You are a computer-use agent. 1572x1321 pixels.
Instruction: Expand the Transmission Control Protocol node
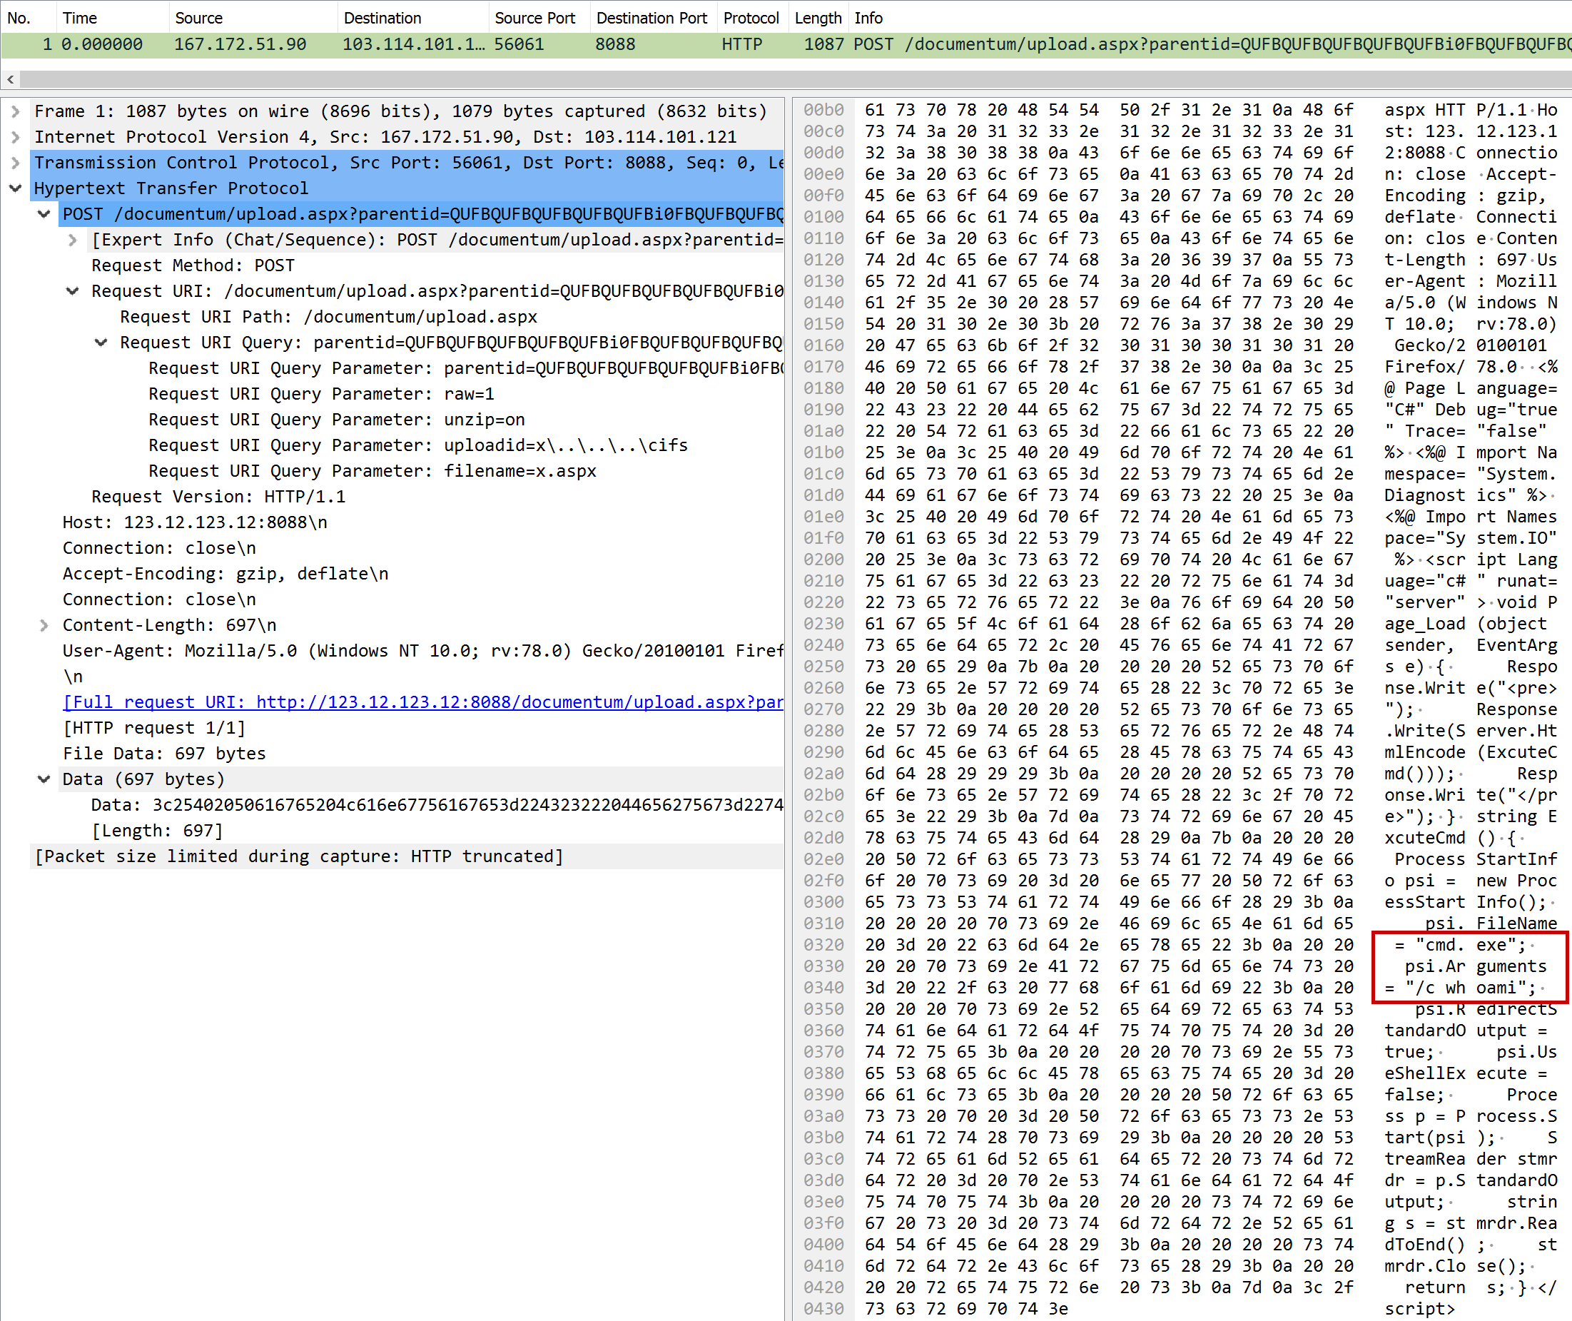pyautogui.click(x=15, y=163)
